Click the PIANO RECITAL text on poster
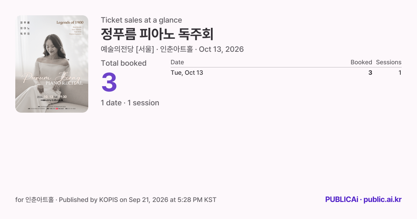This screenshot has height=219, width=417. click(64, 83)
